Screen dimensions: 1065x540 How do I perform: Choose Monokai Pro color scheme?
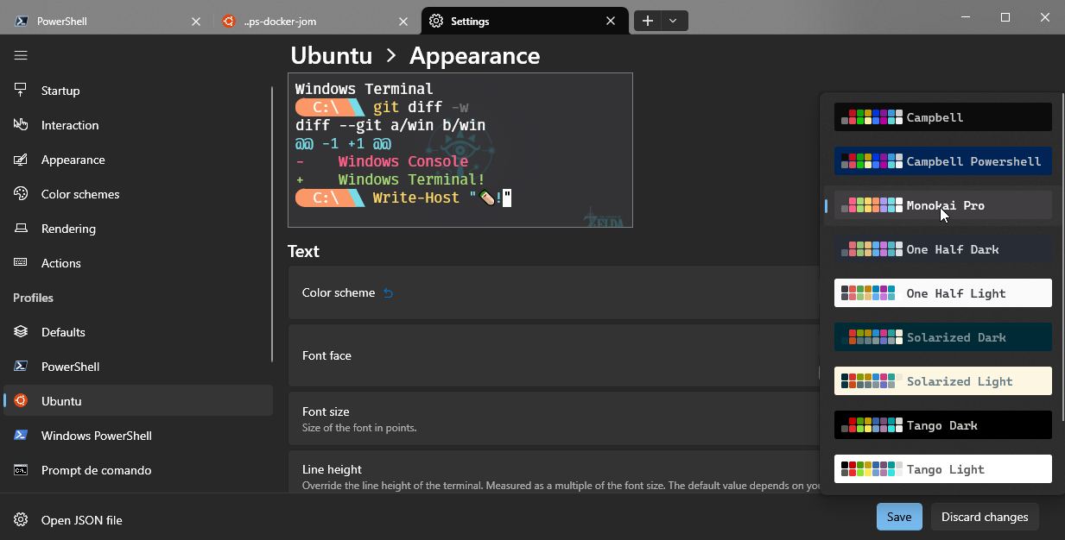point(942,205)
